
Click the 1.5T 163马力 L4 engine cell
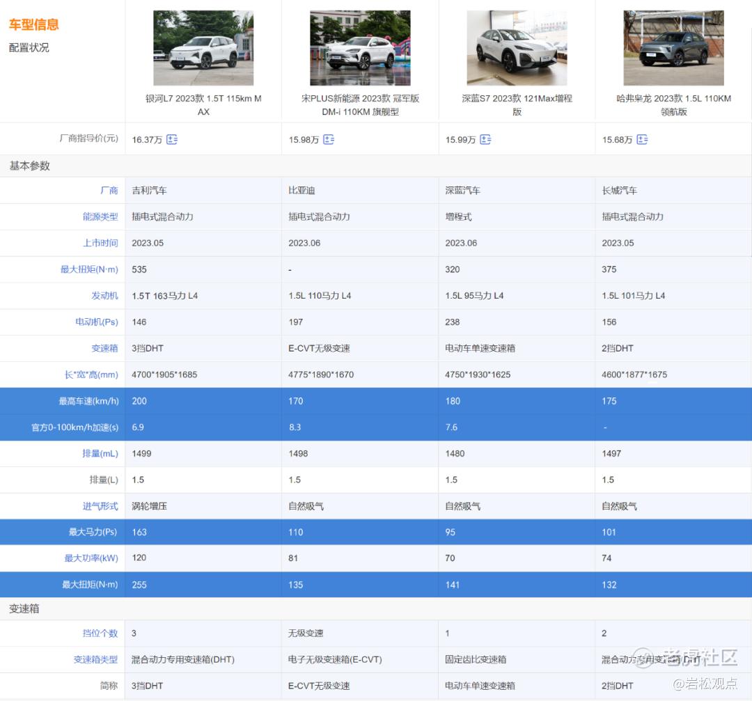164,296
